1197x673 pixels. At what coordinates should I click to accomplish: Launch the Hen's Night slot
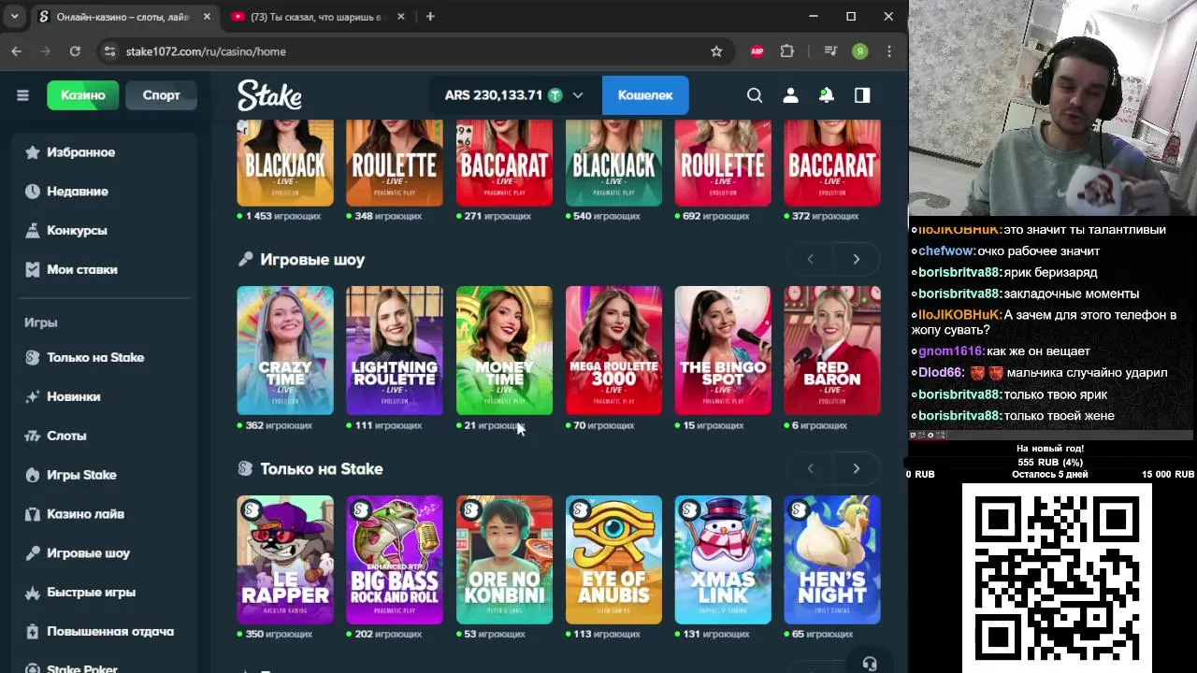click(832, 560)
